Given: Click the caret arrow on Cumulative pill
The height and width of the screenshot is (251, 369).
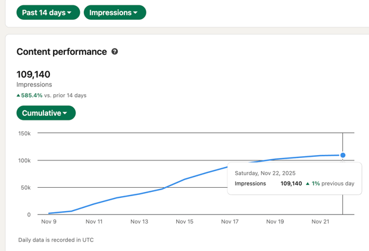Looking at the screenshot, I should click(x=65, y=113).
